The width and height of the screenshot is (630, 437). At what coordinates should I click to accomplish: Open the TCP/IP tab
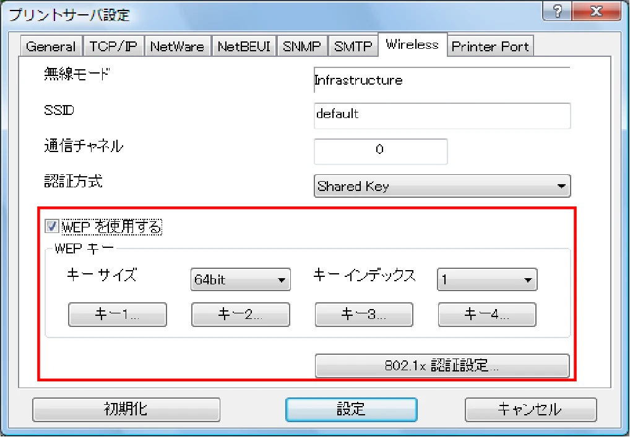coord(113,46)
